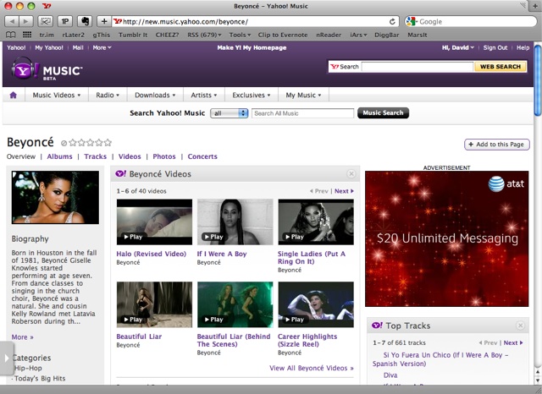Screen dimensions: 542x394
Task: Expand the Yahoo 'More' top menu
Action: point(102,47)
